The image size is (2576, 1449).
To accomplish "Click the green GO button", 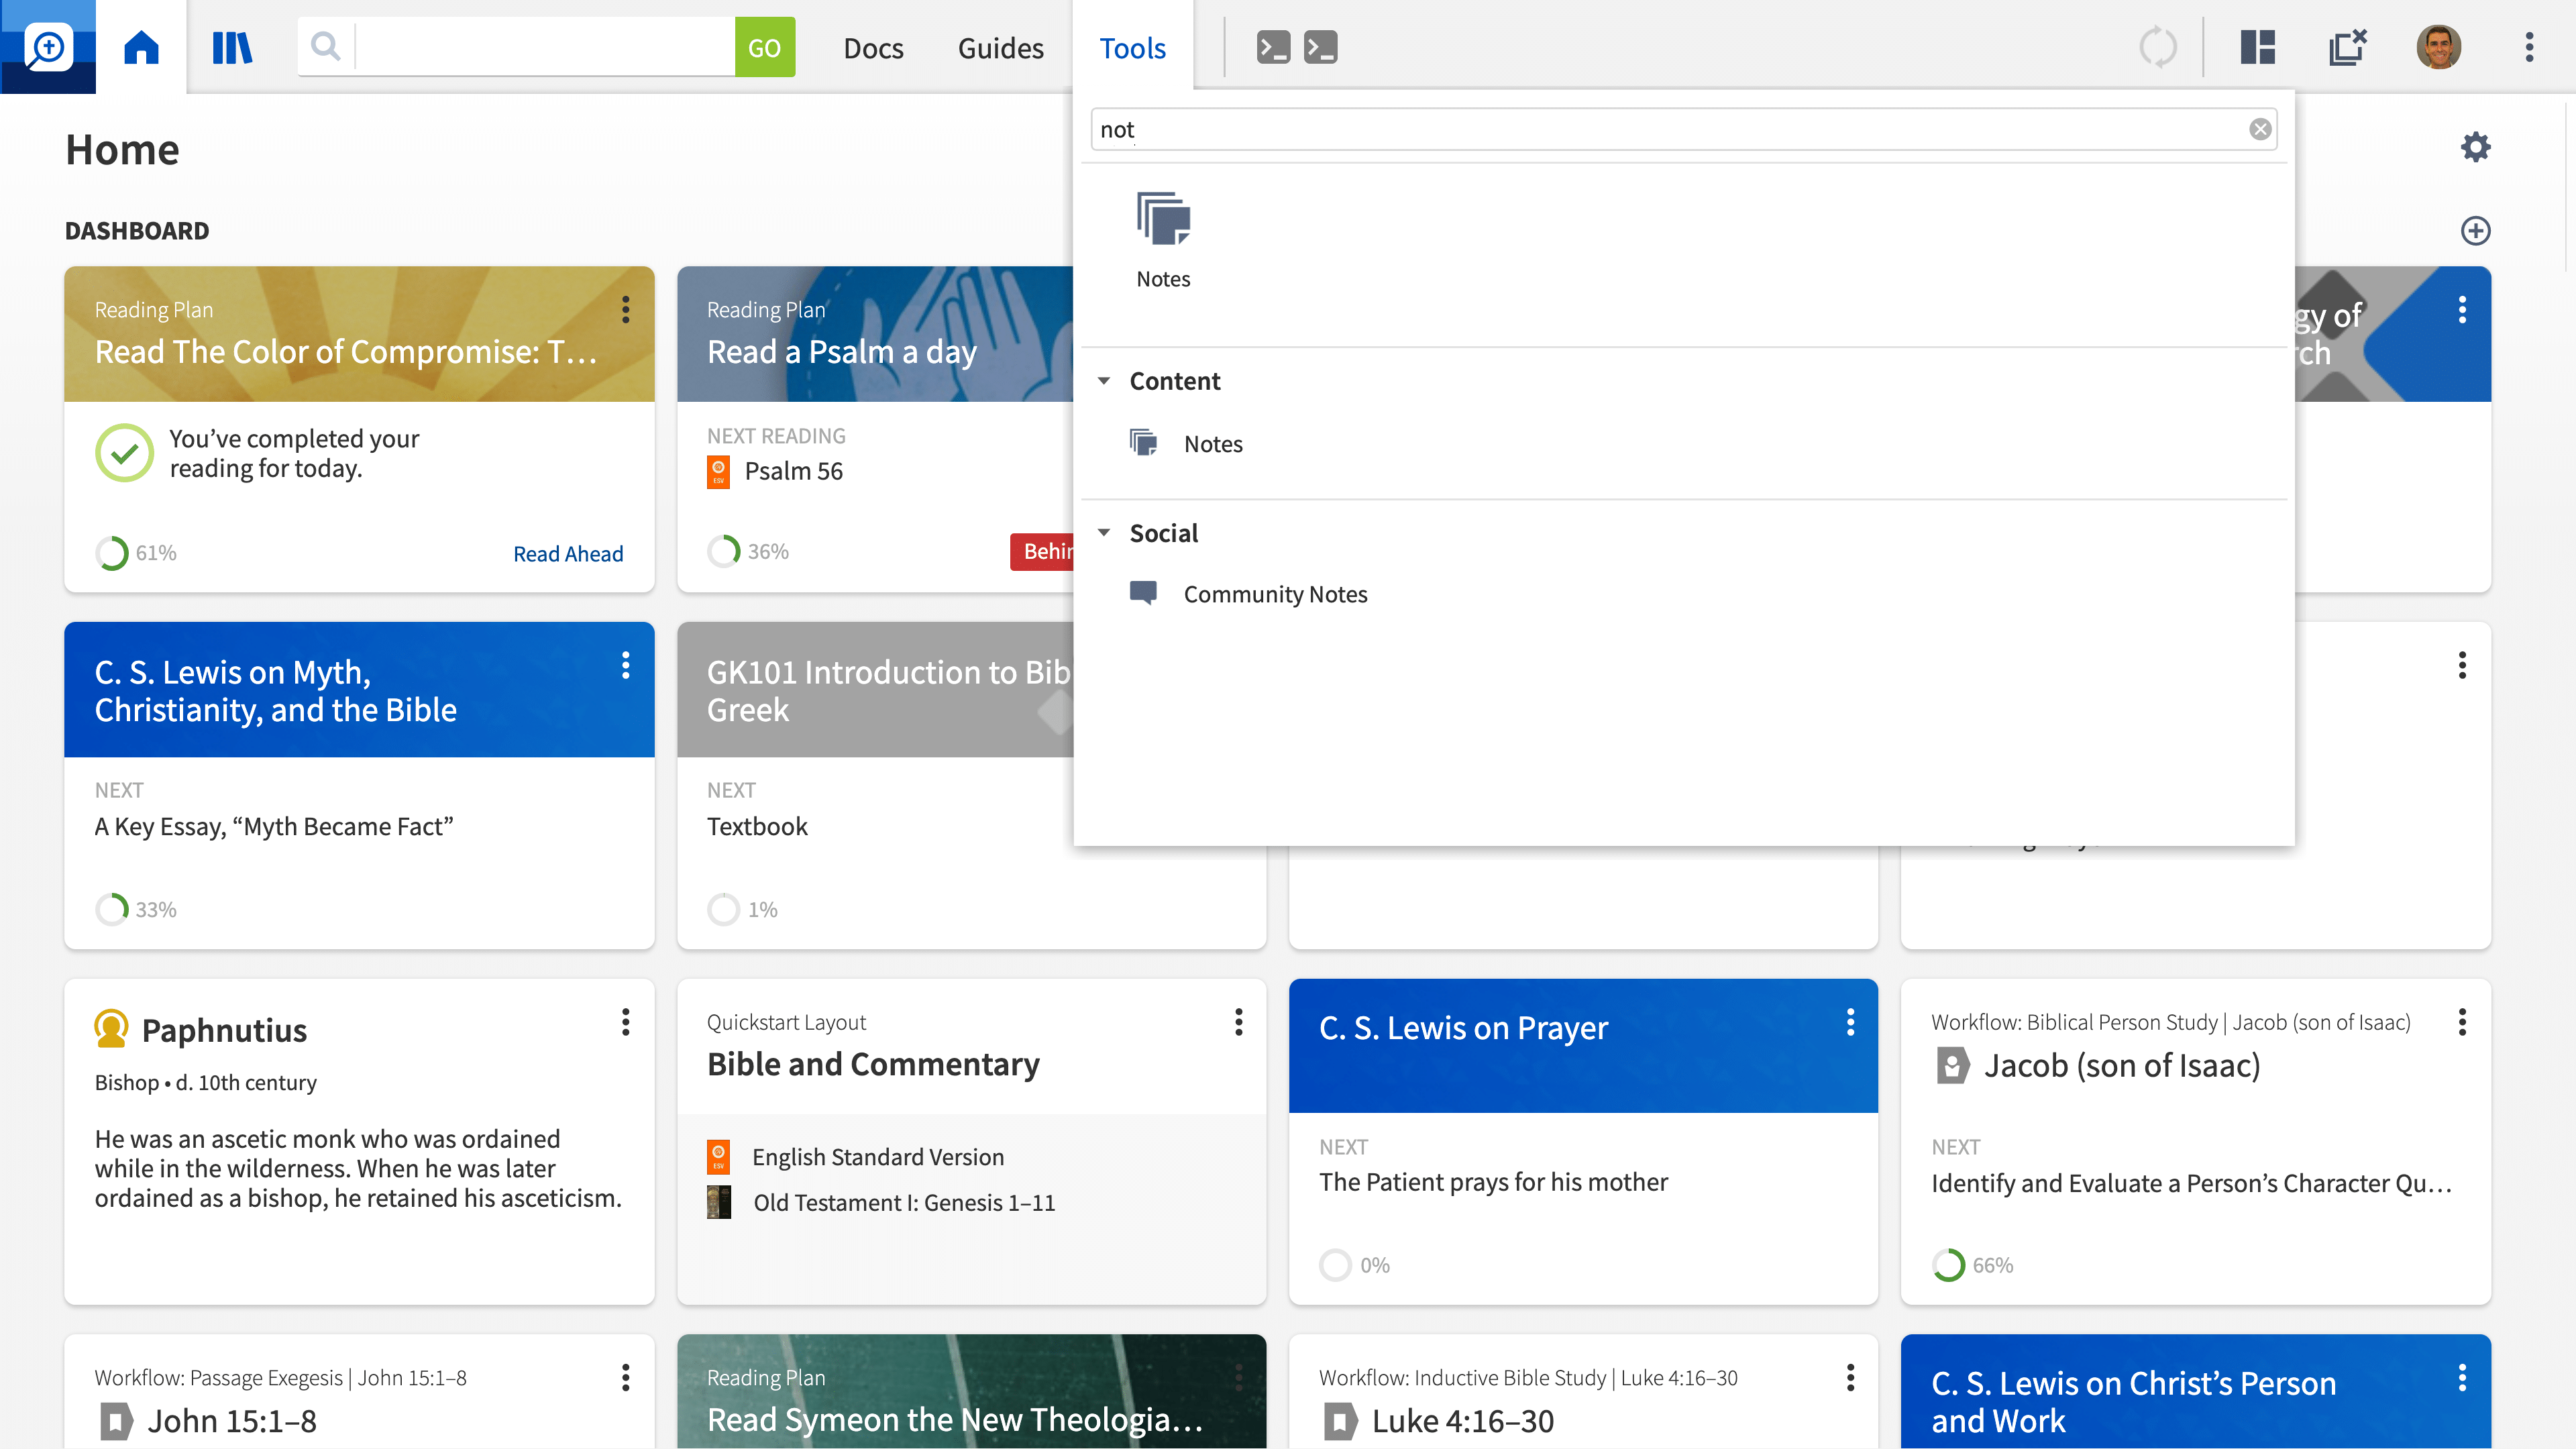I will pos(764,47).
